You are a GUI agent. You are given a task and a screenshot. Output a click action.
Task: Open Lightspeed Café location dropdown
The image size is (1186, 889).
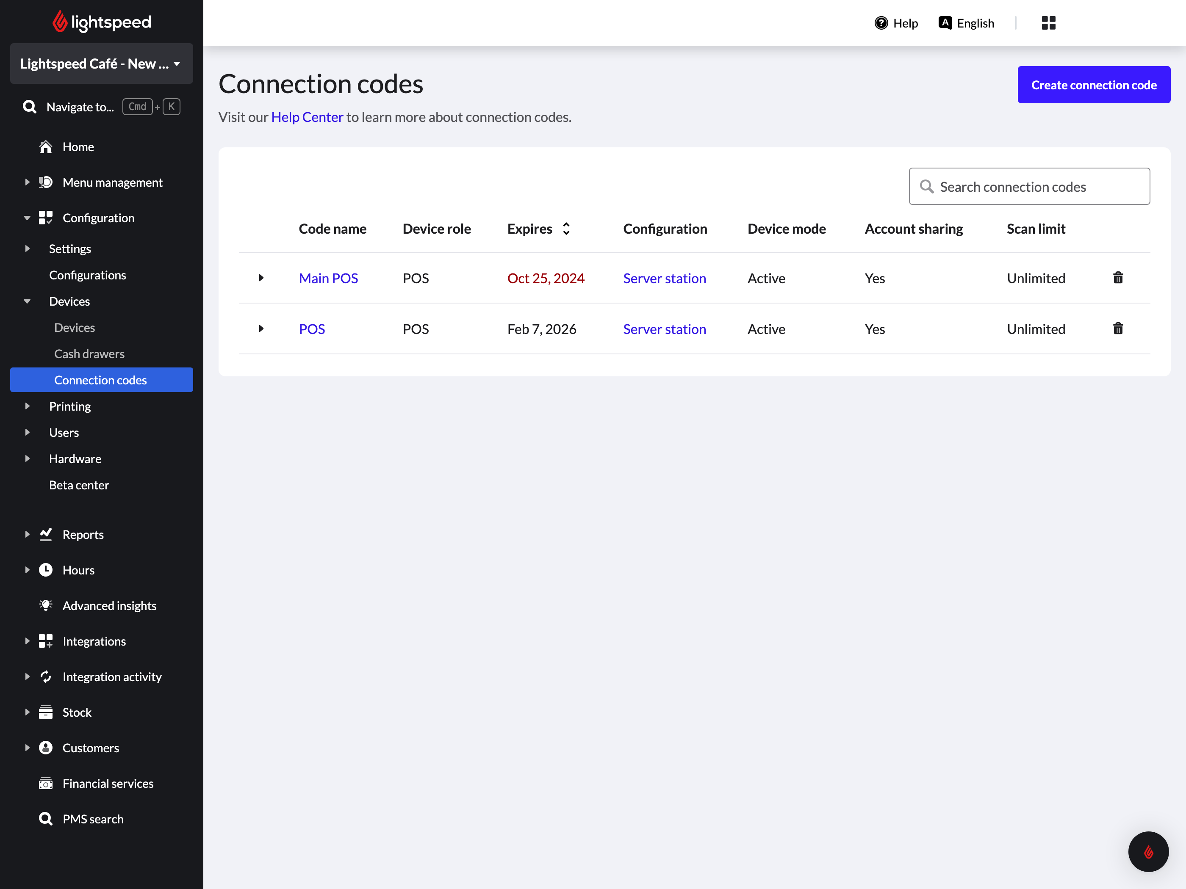pos(101,64)
